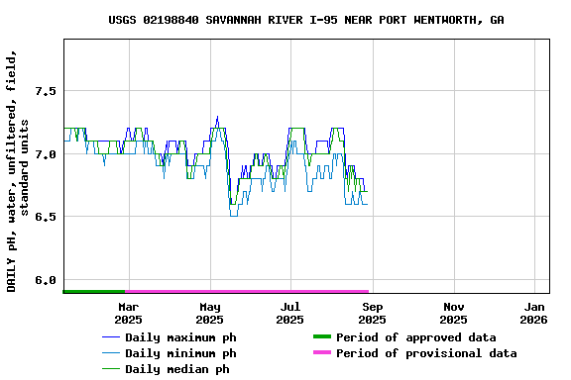
Task: Click the 'Daily median ph' legend label
Action: [x=177, y=369]
